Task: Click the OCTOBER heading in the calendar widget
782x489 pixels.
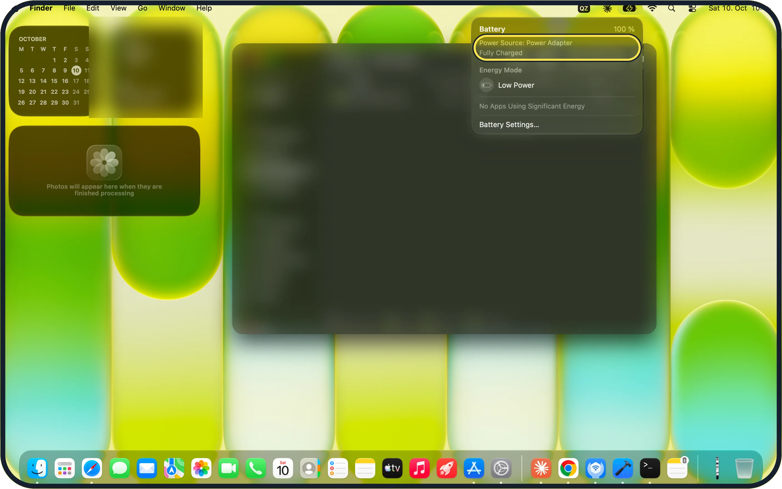Action: 32,39
